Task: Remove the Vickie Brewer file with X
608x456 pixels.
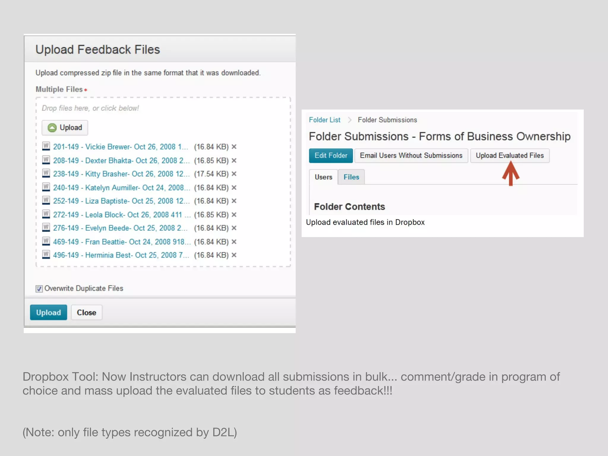Action: (234, 147)
